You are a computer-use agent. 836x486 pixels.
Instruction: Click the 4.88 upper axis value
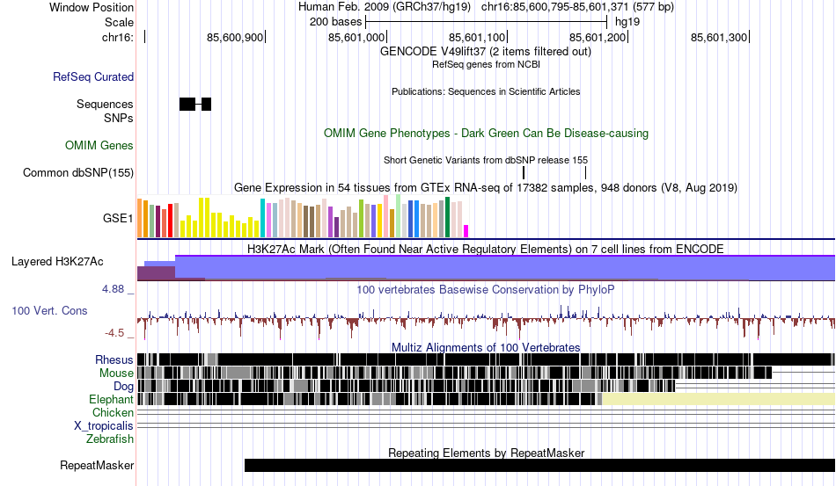tap(113, 289)
